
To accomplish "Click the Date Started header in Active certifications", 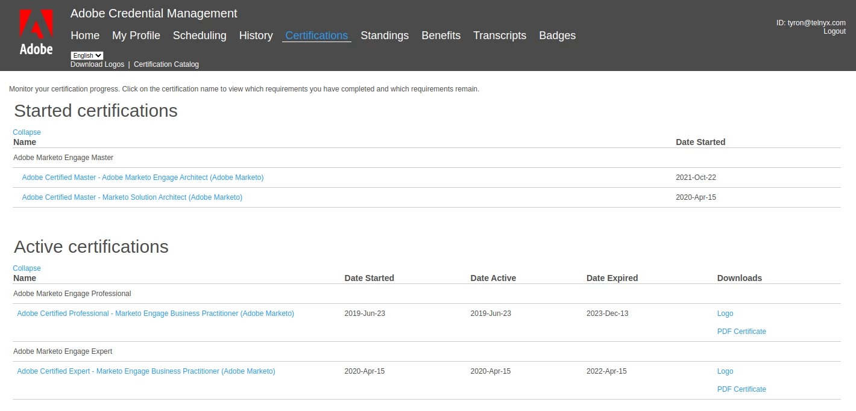I will pyautogui.click(x=369, y=278).
